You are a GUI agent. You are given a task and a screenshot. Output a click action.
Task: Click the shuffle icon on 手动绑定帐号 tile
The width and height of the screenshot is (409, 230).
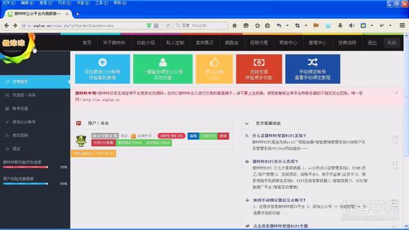[313, 62]
